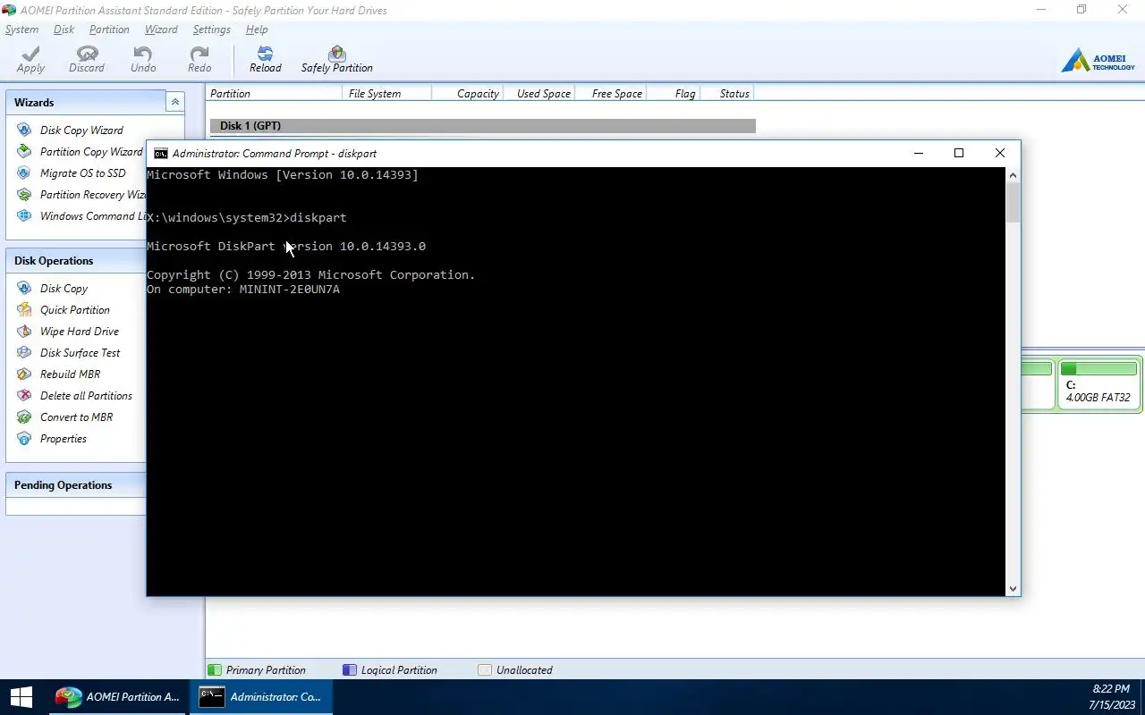Sort by the Partition column header

[274, 94]
